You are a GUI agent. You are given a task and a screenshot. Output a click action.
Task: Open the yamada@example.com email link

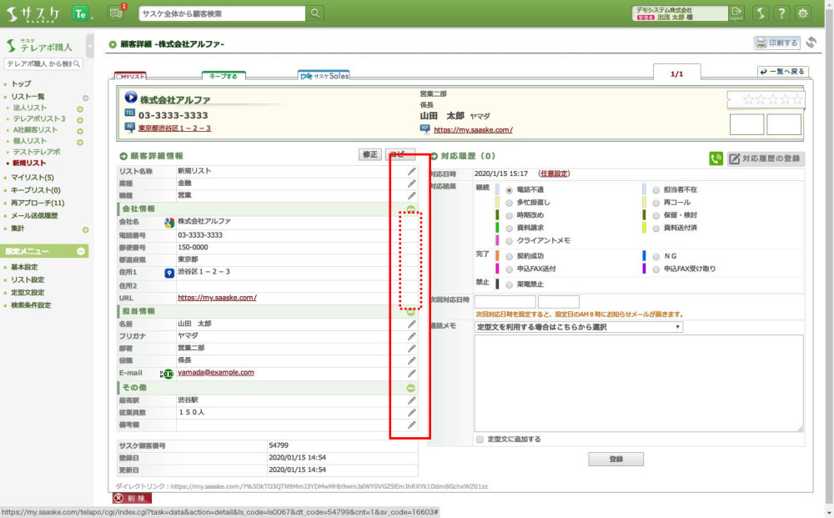pyautogui.click(x=215, y=373)
